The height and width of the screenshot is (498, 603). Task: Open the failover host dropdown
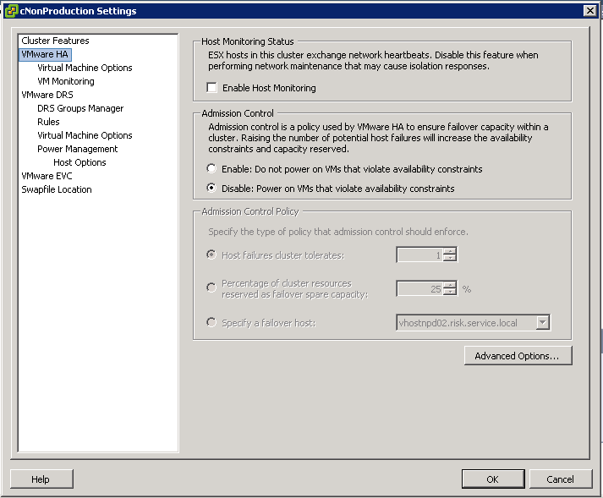click(x=543, y=322)
